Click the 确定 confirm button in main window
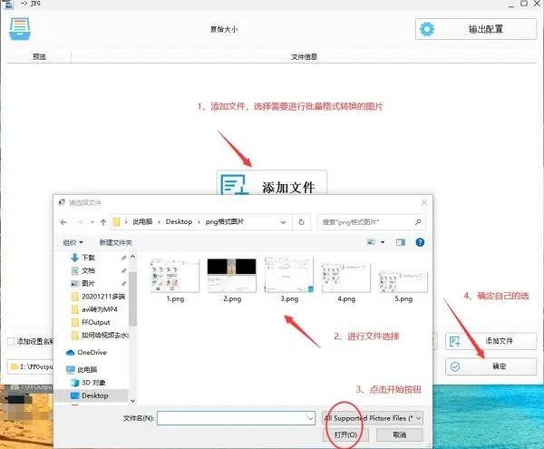Screen dimensions: 544x449 point(491,366)
